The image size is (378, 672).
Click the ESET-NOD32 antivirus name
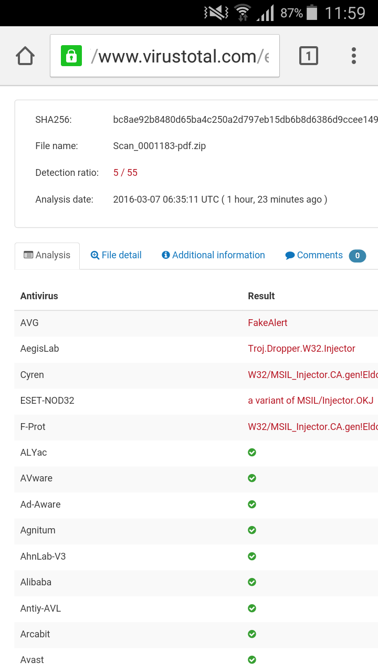pyautogui.click(x=47, y=401)
